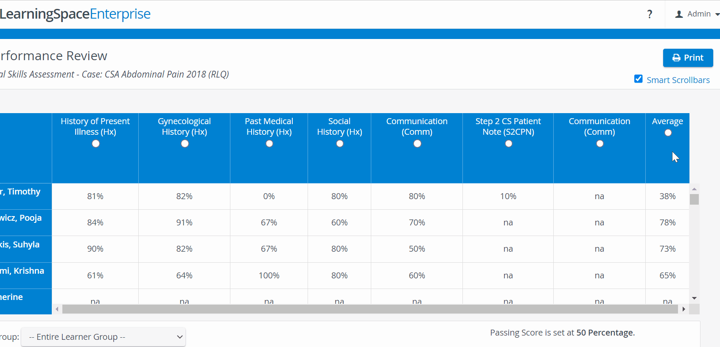
Task: Click the Admin user profile icon
Action: (679, 14)
